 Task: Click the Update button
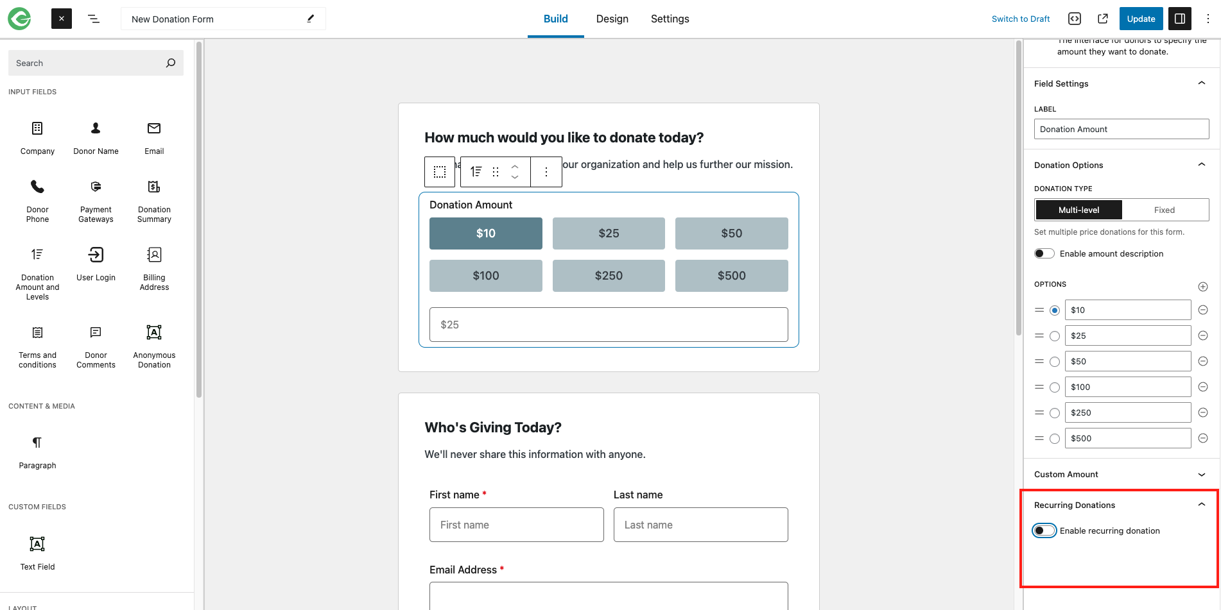[x=1141, y=19]
